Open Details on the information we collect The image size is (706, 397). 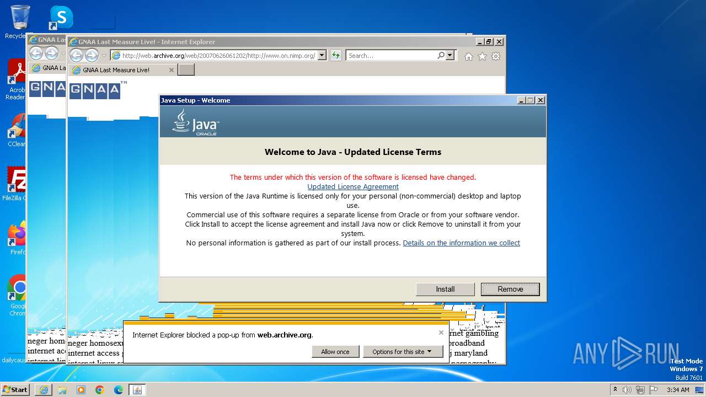(461, 243)
